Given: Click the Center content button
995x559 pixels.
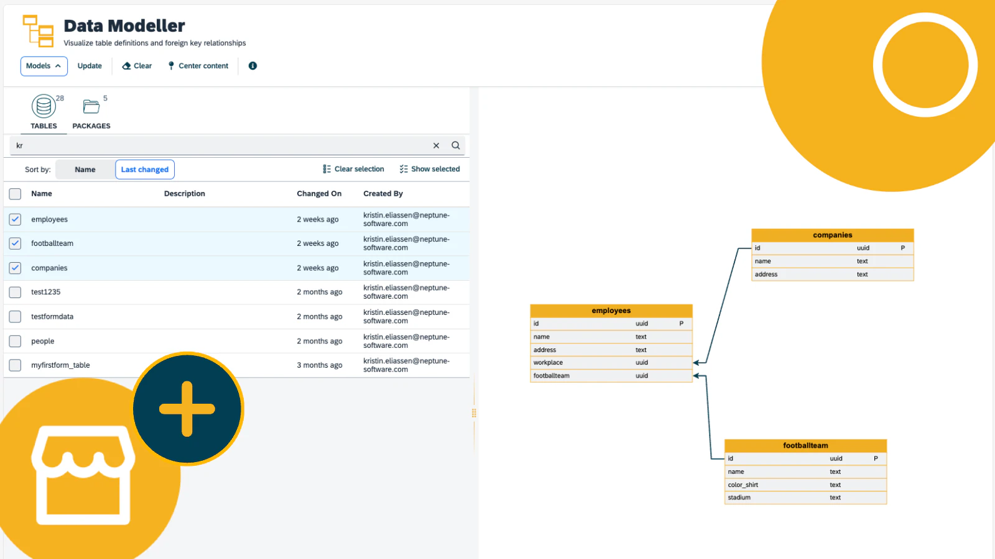Looking at the screenshot, I should (198, 66).
